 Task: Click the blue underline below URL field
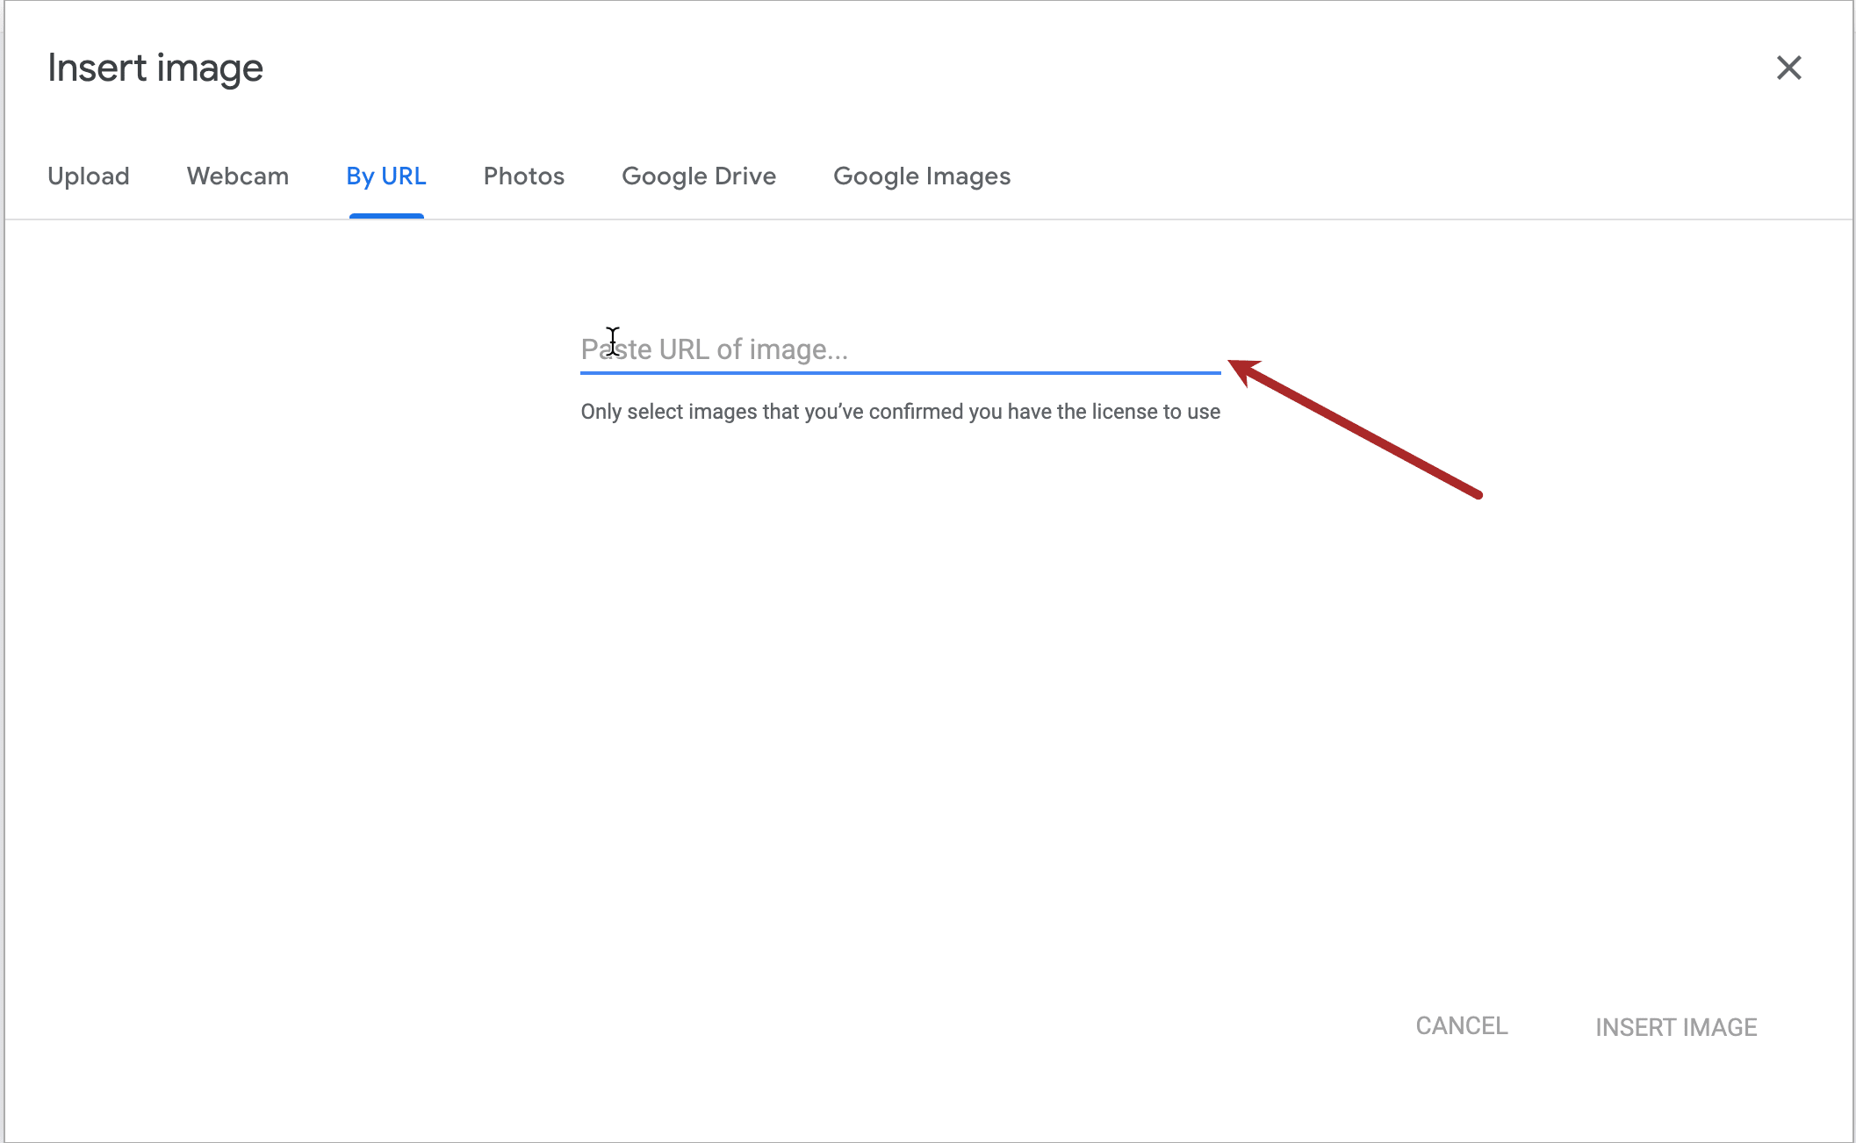[x=900, y=373]
